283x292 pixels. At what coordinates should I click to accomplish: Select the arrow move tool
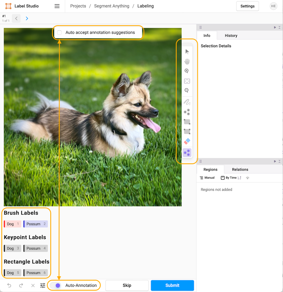pos(187,52)
